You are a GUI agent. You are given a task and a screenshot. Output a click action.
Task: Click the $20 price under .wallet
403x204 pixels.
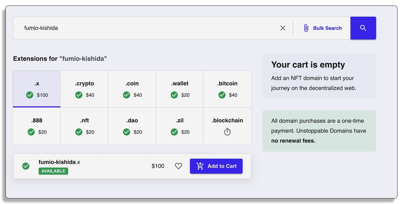click(x=186, y=95)
